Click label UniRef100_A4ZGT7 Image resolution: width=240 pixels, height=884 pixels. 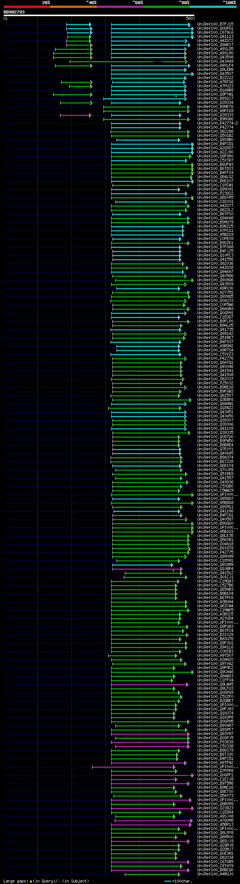(215, 206)
